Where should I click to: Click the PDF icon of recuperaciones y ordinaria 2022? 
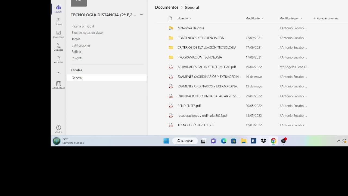click(171, 115)
